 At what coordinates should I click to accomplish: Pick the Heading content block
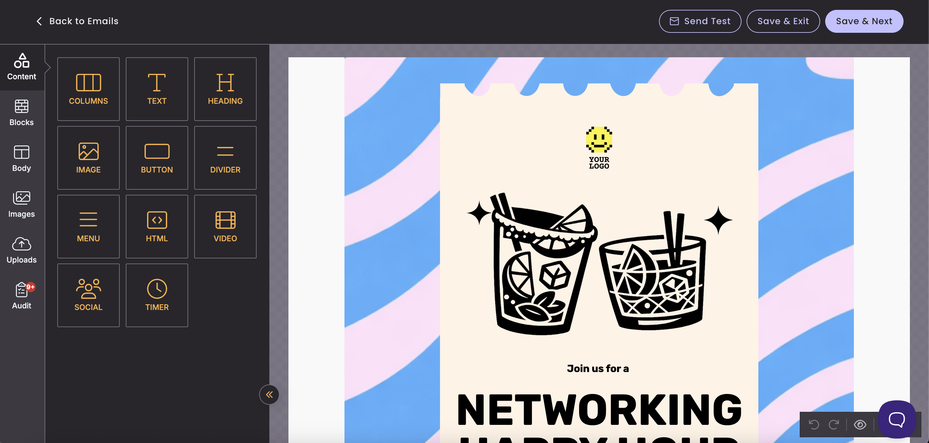225,89
